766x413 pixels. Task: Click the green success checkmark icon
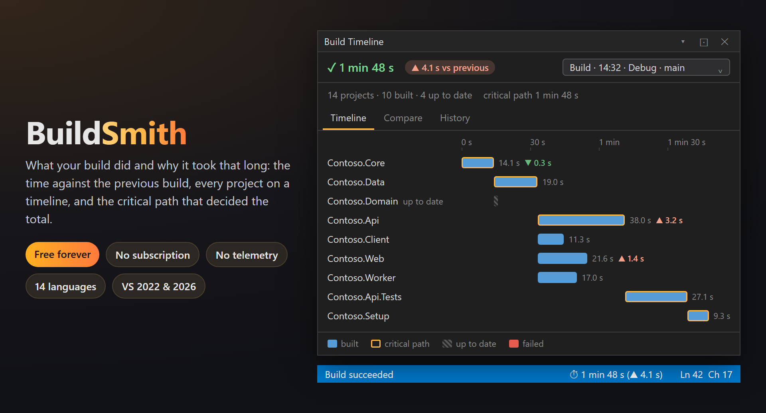(x=332, y=68)
